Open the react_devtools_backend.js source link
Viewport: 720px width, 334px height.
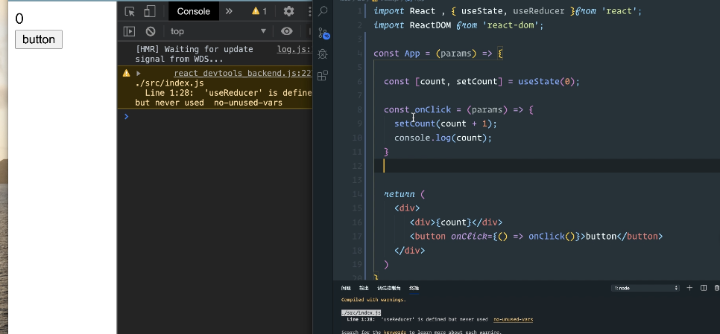point(243,74)
